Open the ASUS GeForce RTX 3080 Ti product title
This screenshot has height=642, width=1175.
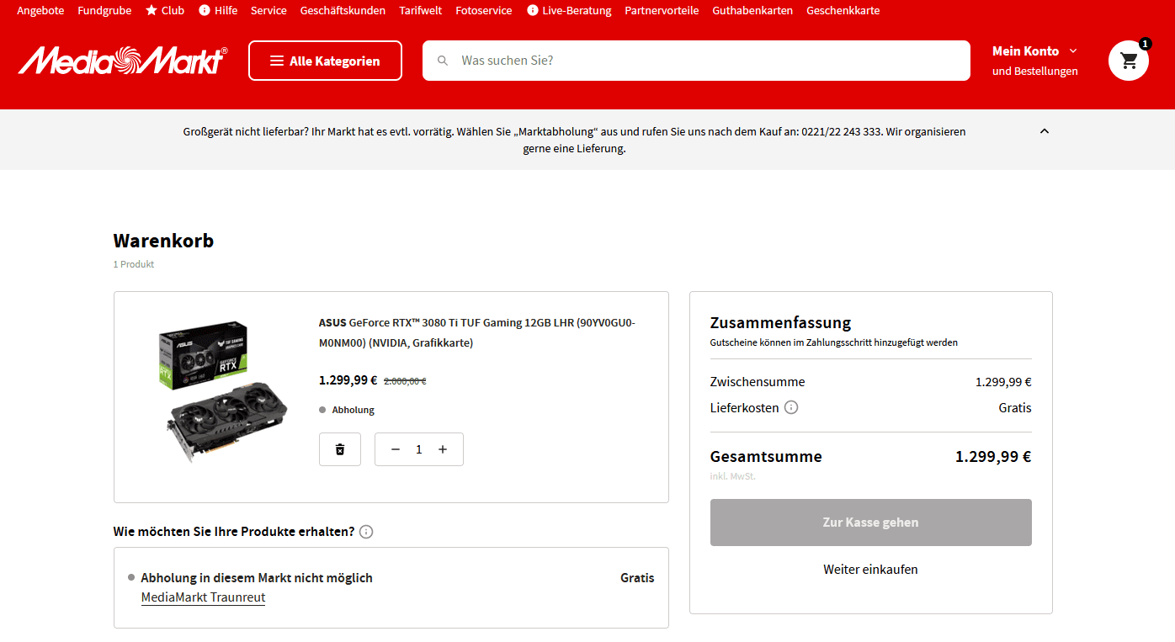point(477,332)
